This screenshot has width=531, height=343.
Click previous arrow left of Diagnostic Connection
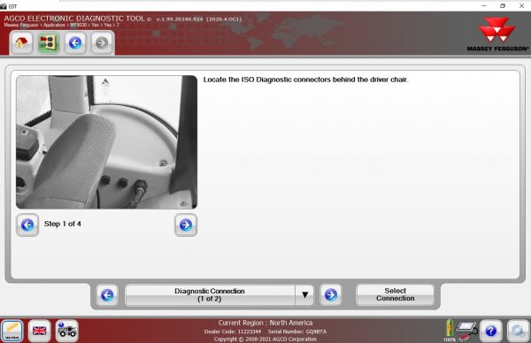107,295
